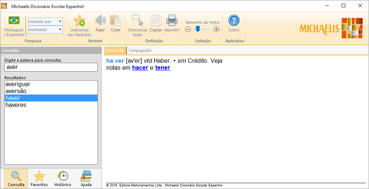Select haver in results
This screenshot has height=189, width=369.
coord(51,98)
